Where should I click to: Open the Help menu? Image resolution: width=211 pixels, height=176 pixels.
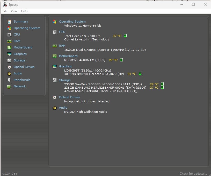(24, 11)
